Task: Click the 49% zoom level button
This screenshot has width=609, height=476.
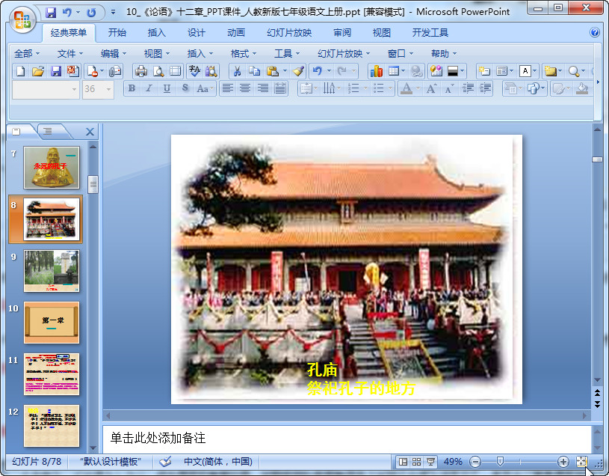Action: 453,462
